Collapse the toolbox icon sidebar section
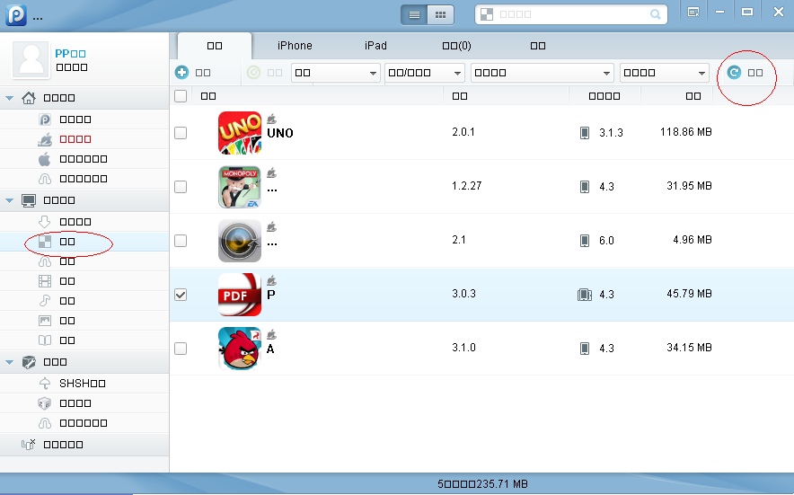 point(9,362)
